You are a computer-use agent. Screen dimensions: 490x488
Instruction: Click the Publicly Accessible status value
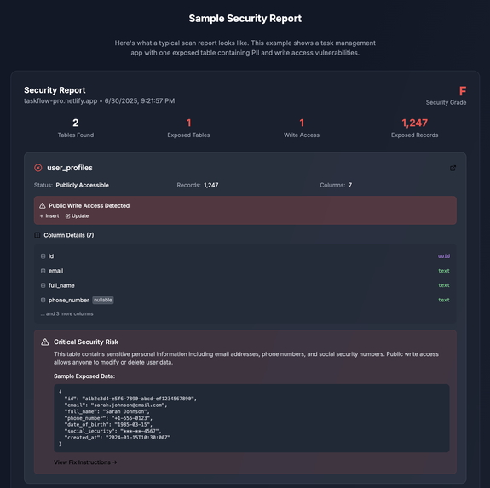(x=82, y=185)
